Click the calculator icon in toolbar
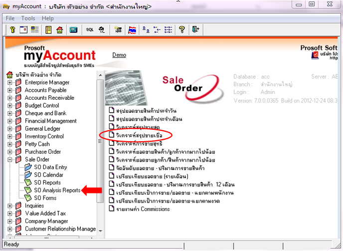This screenshot has height=251, width=343. (73, 29)
